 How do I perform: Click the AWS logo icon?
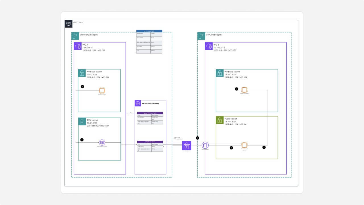coord(69,24)
